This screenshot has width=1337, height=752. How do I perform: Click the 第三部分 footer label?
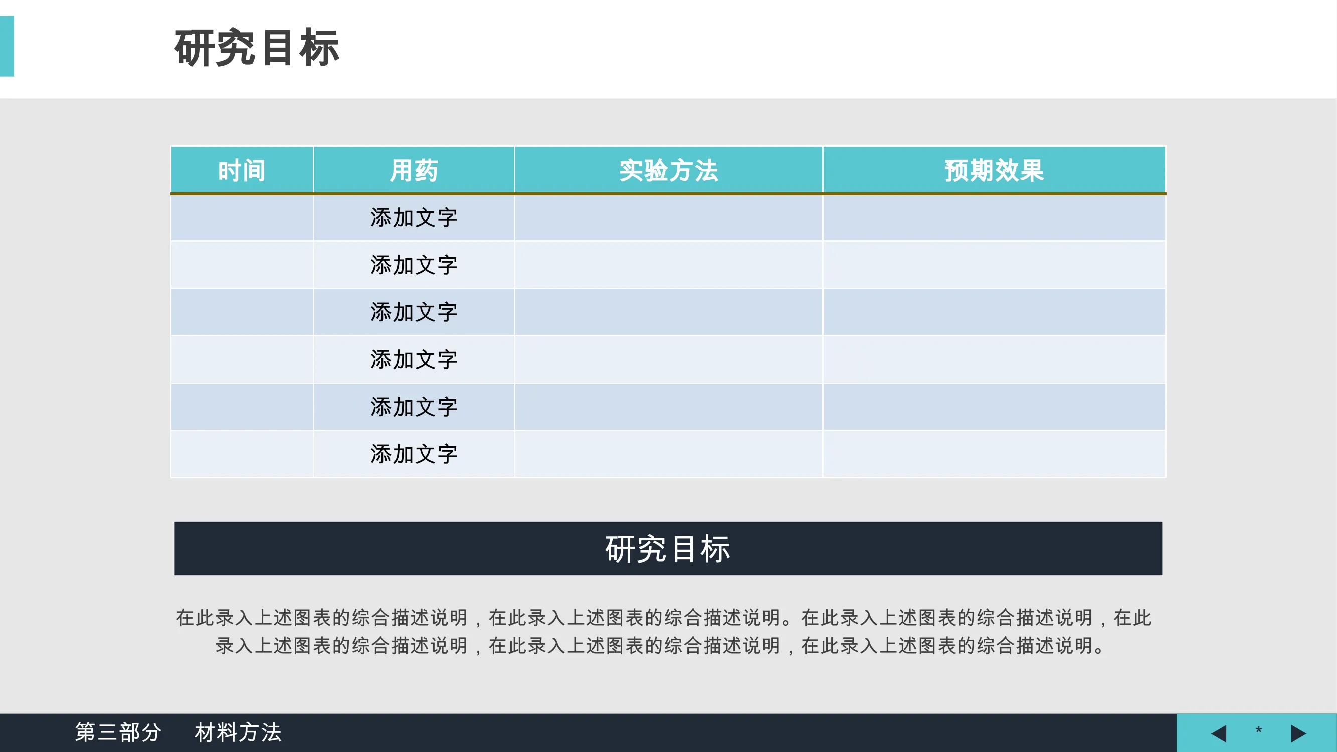coord(118,732)
